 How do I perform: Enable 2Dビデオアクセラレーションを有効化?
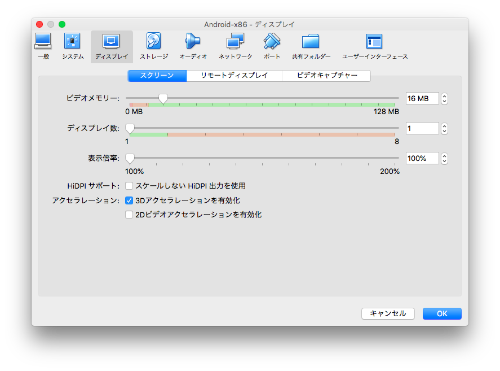[x=129, y=215]
